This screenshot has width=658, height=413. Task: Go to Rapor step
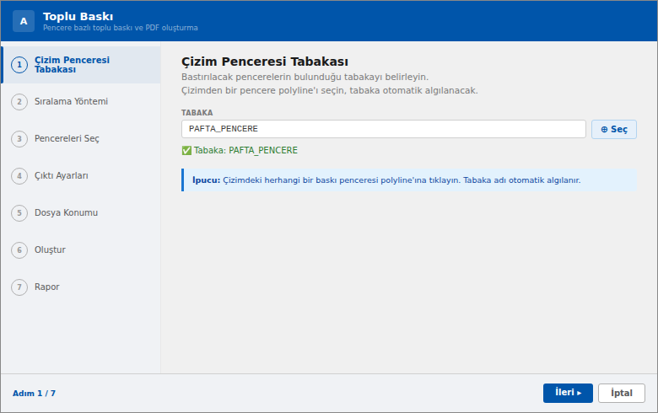[x=81, y=287]
